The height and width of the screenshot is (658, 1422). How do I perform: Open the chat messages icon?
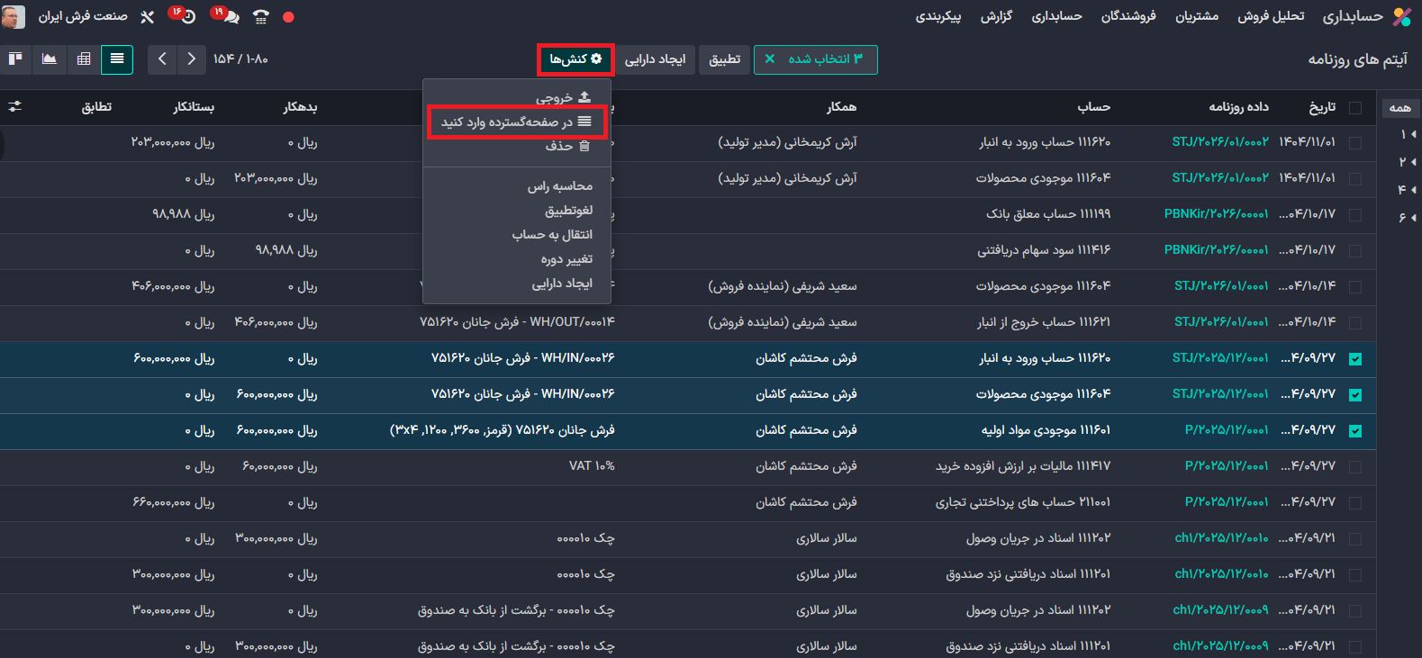click(x=230, y=16)
